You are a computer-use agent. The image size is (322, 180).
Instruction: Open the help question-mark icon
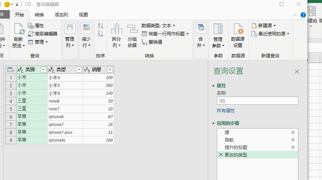click(x=303, y=15)
